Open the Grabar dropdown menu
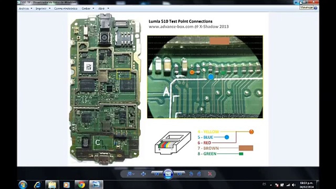The width and height of the screenshot is (336, 189). [88, 8]
